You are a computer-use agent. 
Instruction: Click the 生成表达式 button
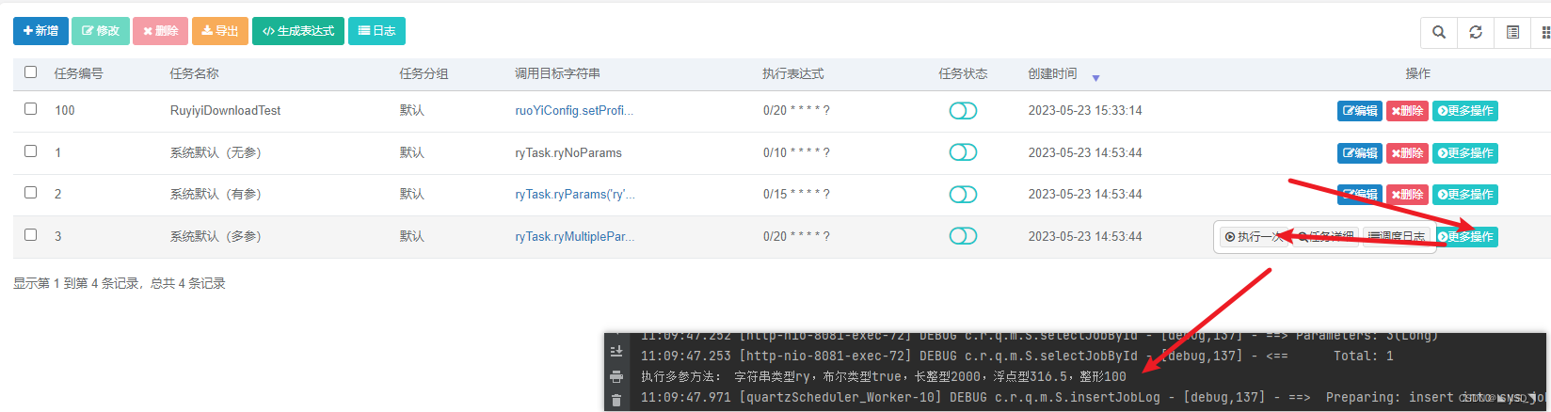point(298,31)
